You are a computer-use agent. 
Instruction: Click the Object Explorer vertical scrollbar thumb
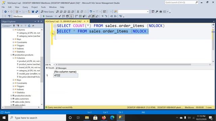tap(42, 70)
